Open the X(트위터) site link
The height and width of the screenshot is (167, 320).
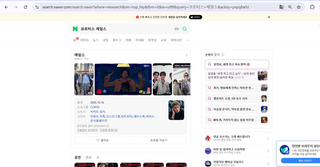pos(127,116)
